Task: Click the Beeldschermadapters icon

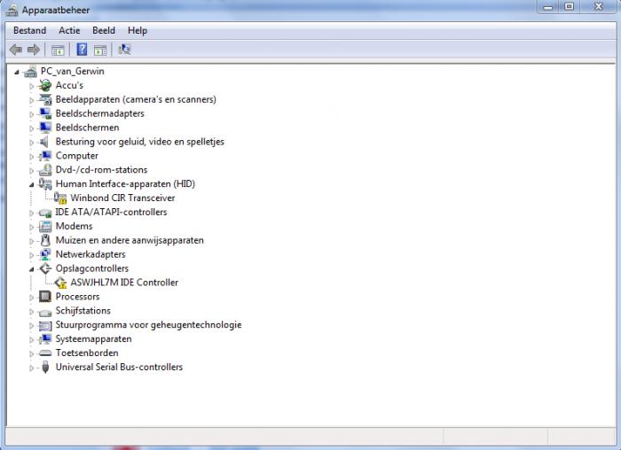Action: pos(45,114)
